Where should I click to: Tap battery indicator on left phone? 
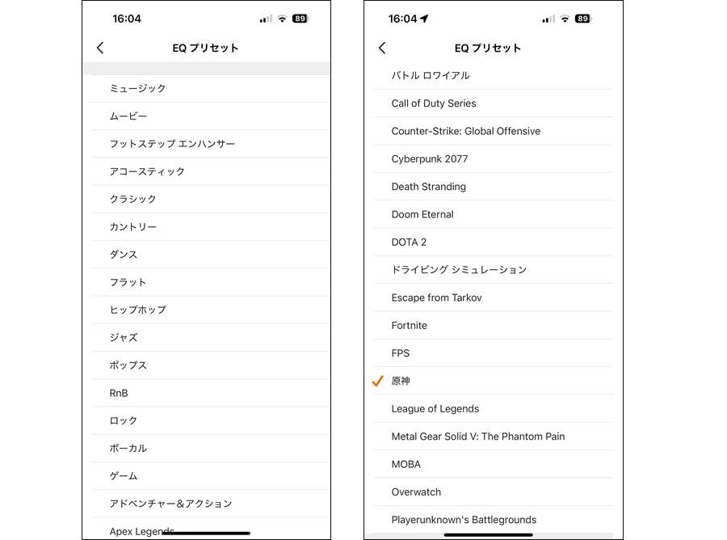click(300, 19)
